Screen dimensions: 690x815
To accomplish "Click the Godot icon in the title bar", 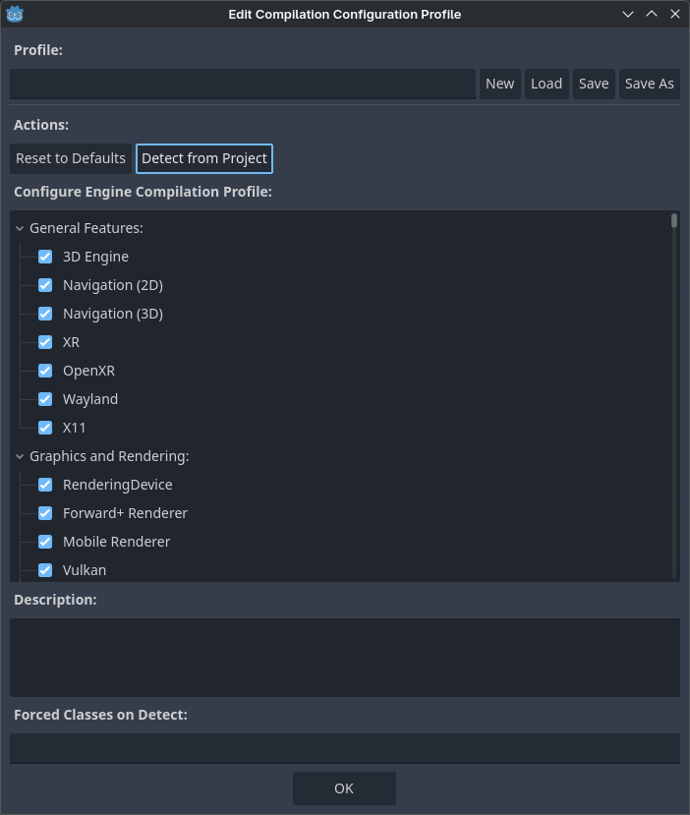I will [x=16, y=14].
